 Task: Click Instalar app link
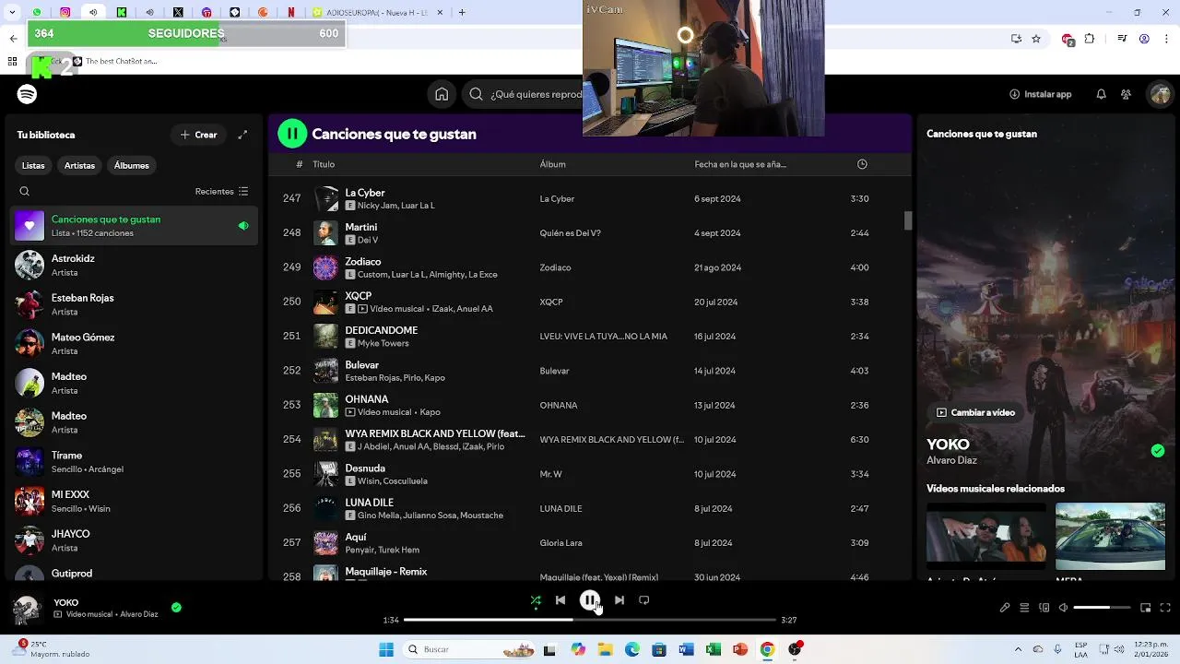pyautogui.click(x=1041, y=94)
